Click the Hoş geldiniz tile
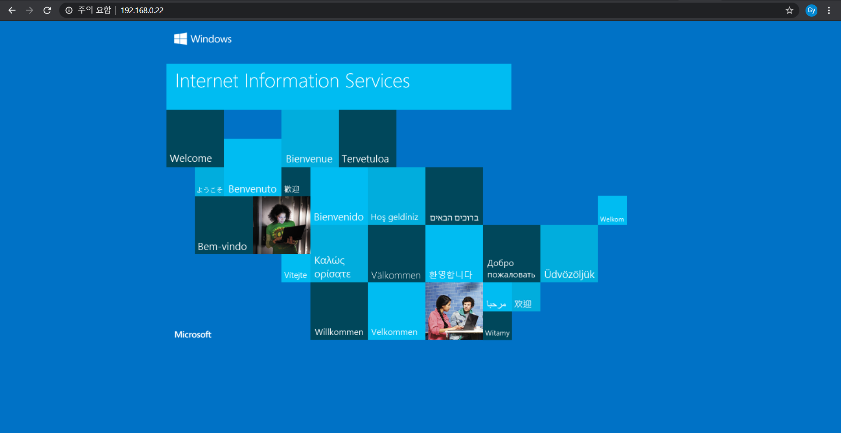 click(x=396, y=196)
